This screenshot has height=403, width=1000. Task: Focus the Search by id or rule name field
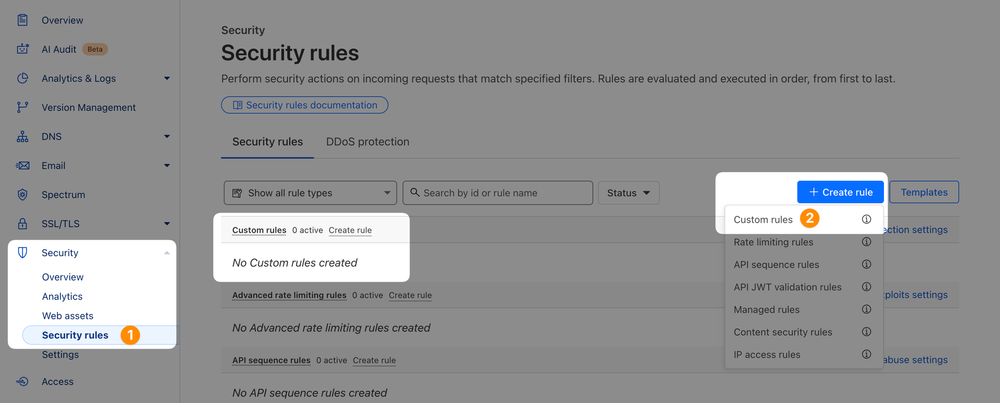point(497,193)
